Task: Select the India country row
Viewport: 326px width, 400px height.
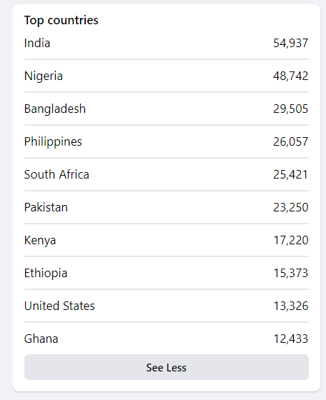Action: pos(167,43)
